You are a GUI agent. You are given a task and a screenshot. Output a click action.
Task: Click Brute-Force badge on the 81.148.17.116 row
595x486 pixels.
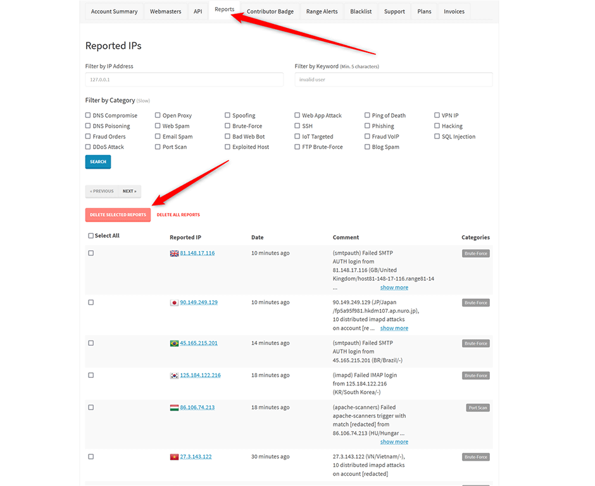tap(475, 253)
